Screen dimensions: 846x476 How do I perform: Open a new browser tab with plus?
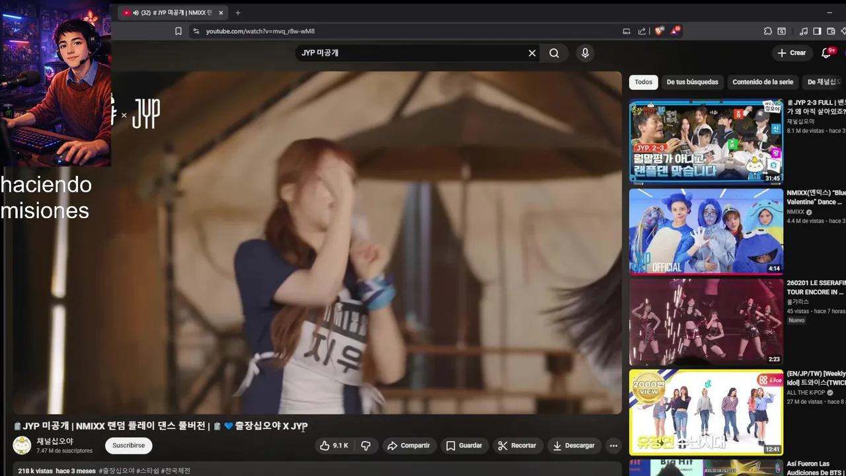point(238,13)
